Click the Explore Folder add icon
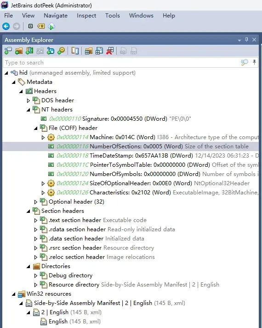Screen dimensions: 262x328 click(x=19, y=51)
